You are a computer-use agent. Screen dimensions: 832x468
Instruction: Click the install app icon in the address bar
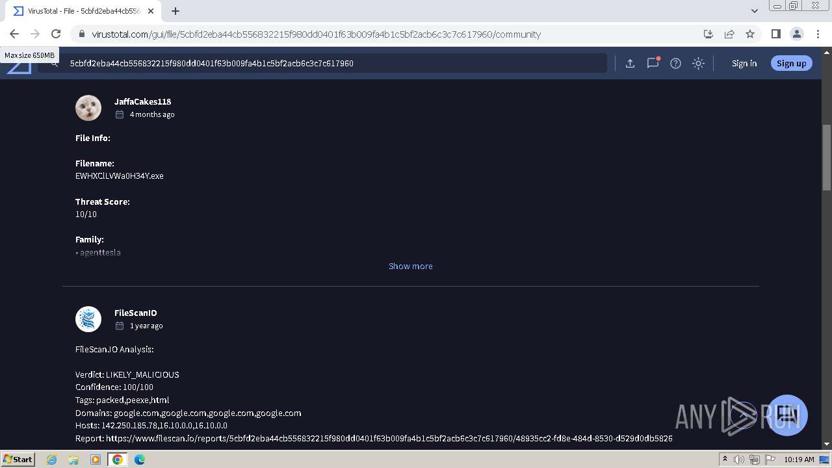coord(708,34)
